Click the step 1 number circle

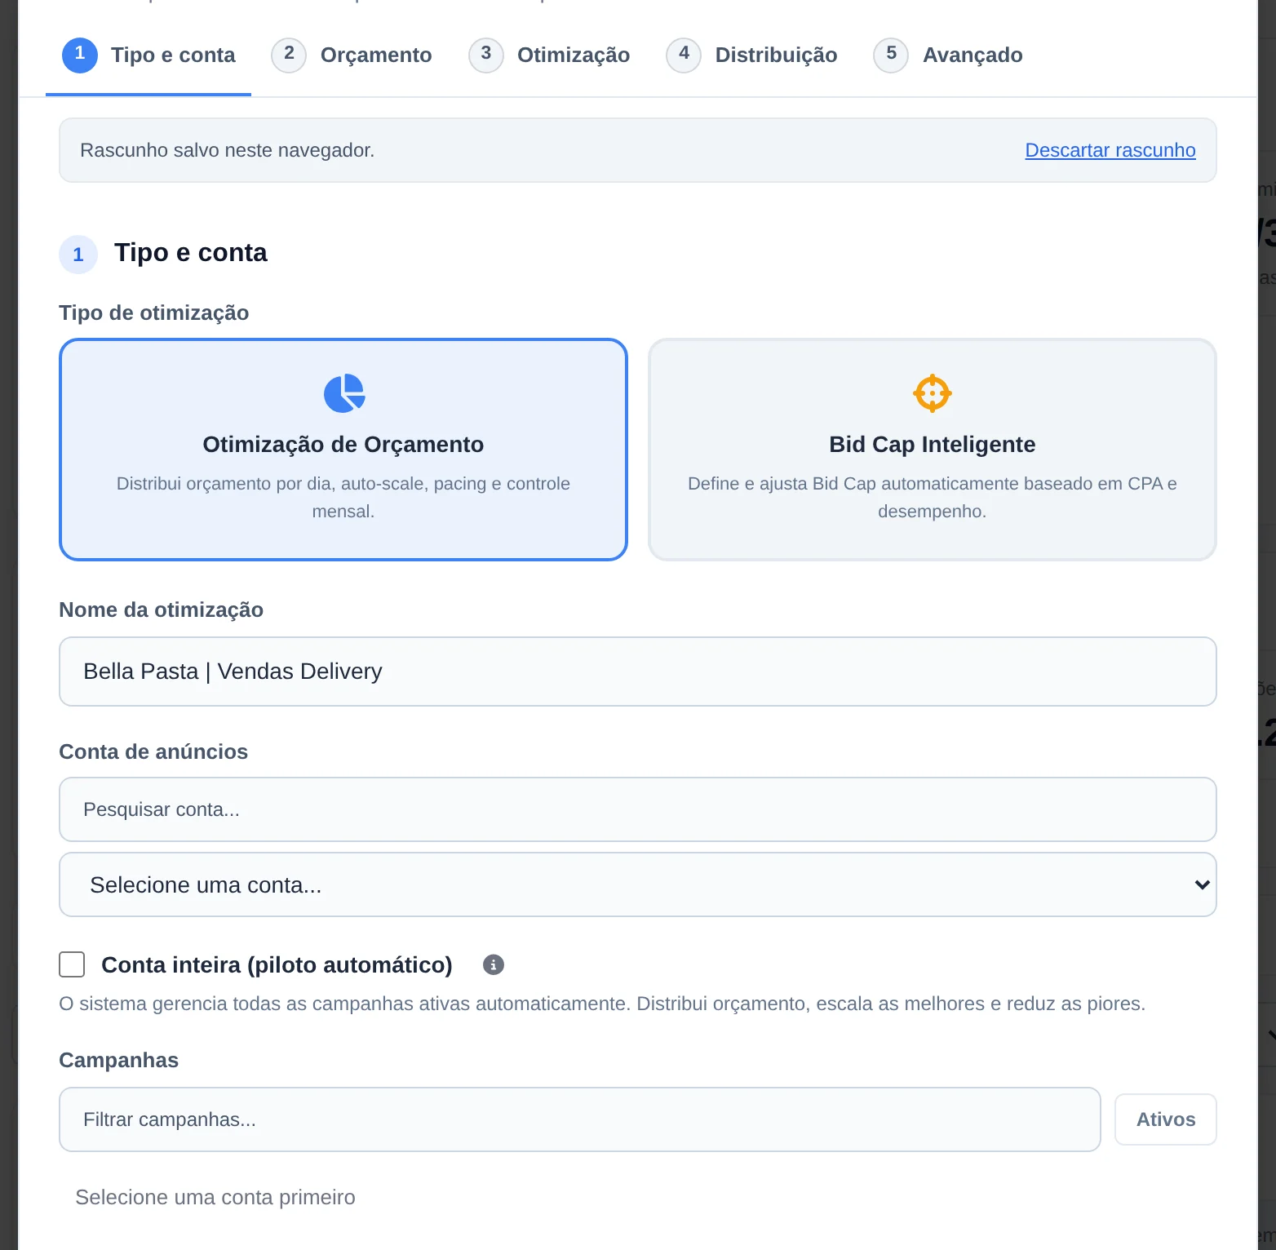(80, 55)
